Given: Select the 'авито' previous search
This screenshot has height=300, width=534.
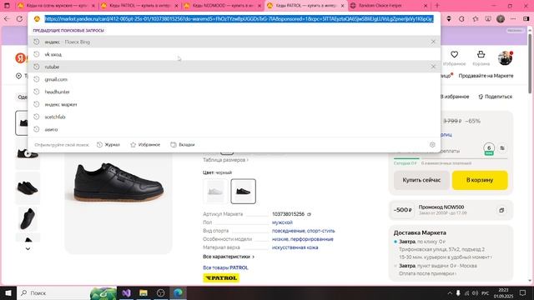Looking at the screenshot, I should coord(234,129).
